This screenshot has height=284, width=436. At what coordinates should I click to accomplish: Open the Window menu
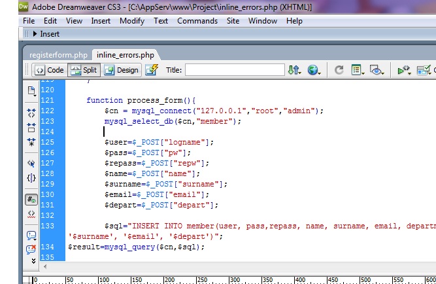click(263, 21)
